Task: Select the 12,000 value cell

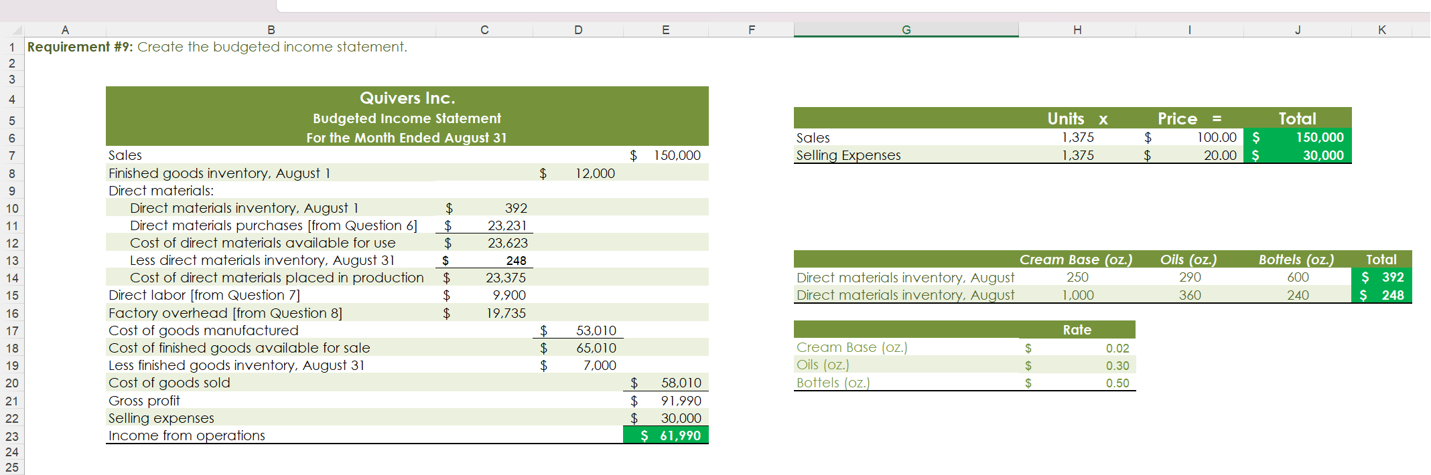Action: pyautogui.click(x=578, y=173)
